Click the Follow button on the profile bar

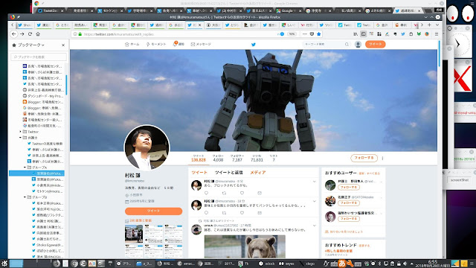[x=364, y=158]
